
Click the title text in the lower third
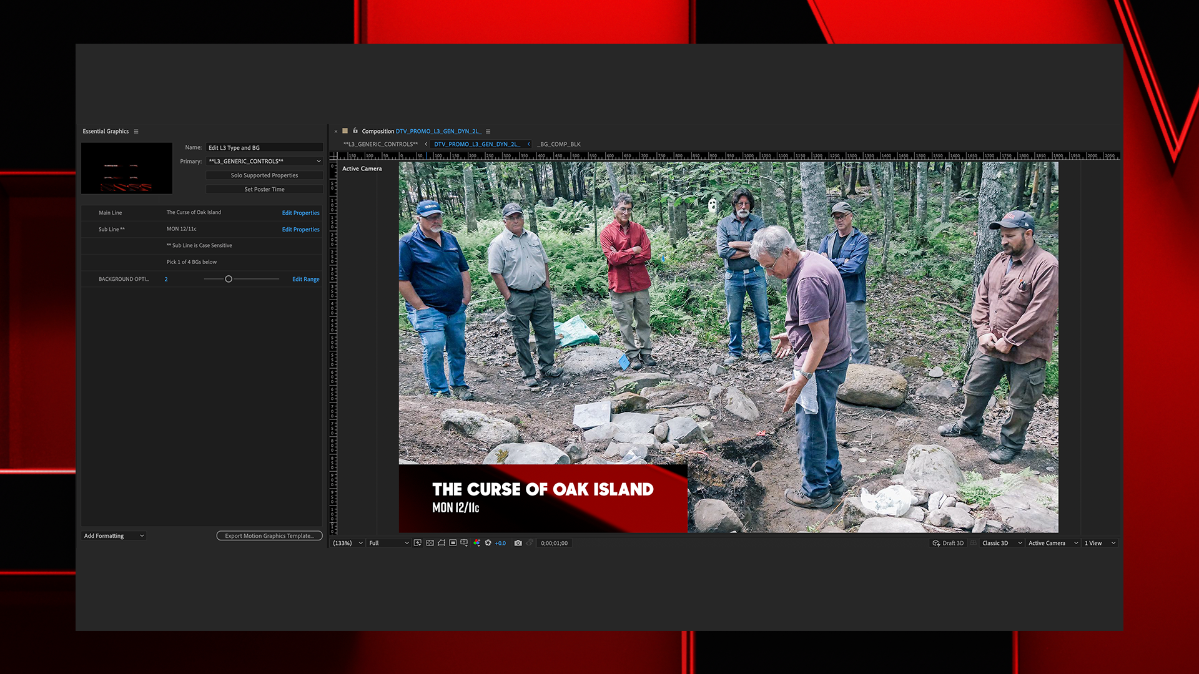tap(543, 489)
